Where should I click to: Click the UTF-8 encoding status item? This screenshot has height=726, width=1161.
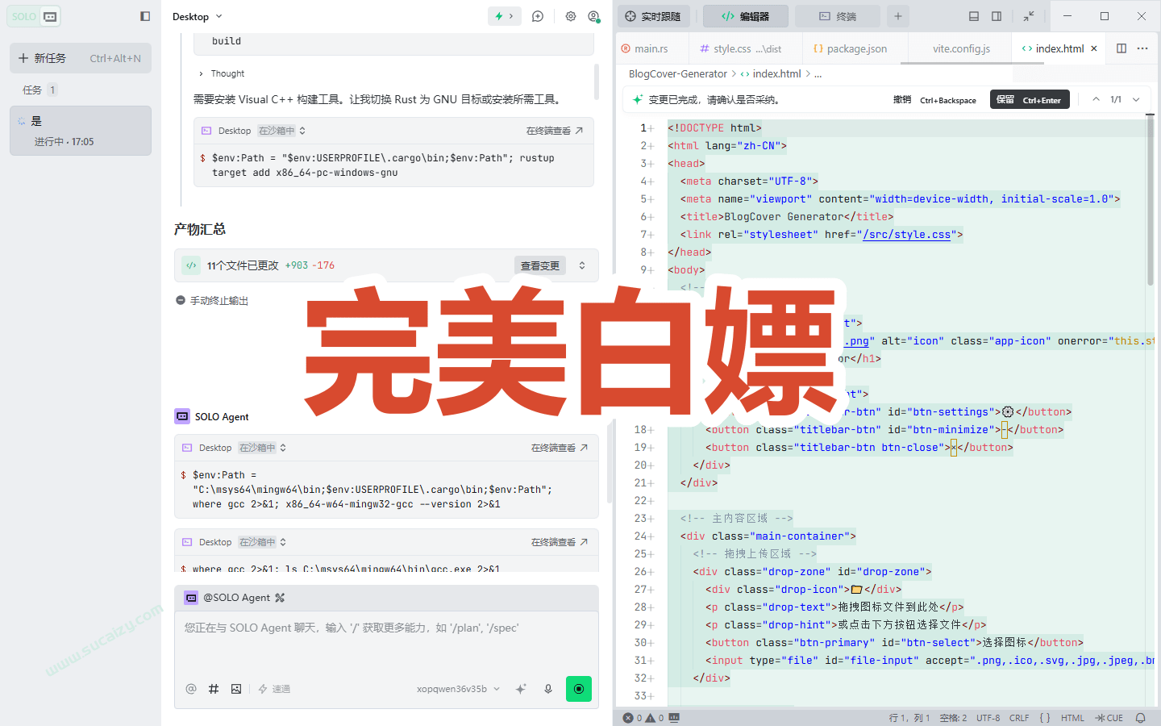[988, 718]
